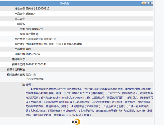Click the 英文名称 row label

(20, 19)
